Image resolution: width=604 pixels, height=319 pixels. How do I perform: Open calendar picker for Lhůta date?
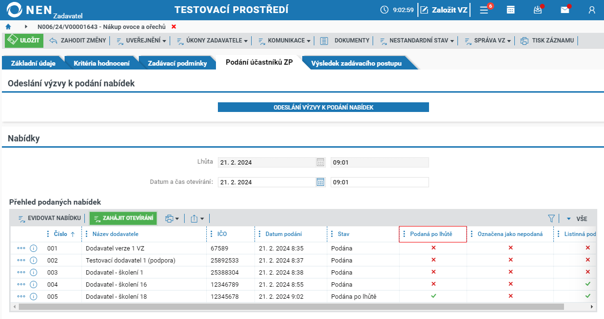click(321, 163)
